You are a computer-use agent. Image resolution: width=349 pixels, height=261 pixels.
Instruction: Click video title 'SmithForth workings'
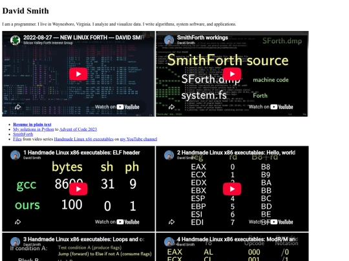tap(202, 37)
